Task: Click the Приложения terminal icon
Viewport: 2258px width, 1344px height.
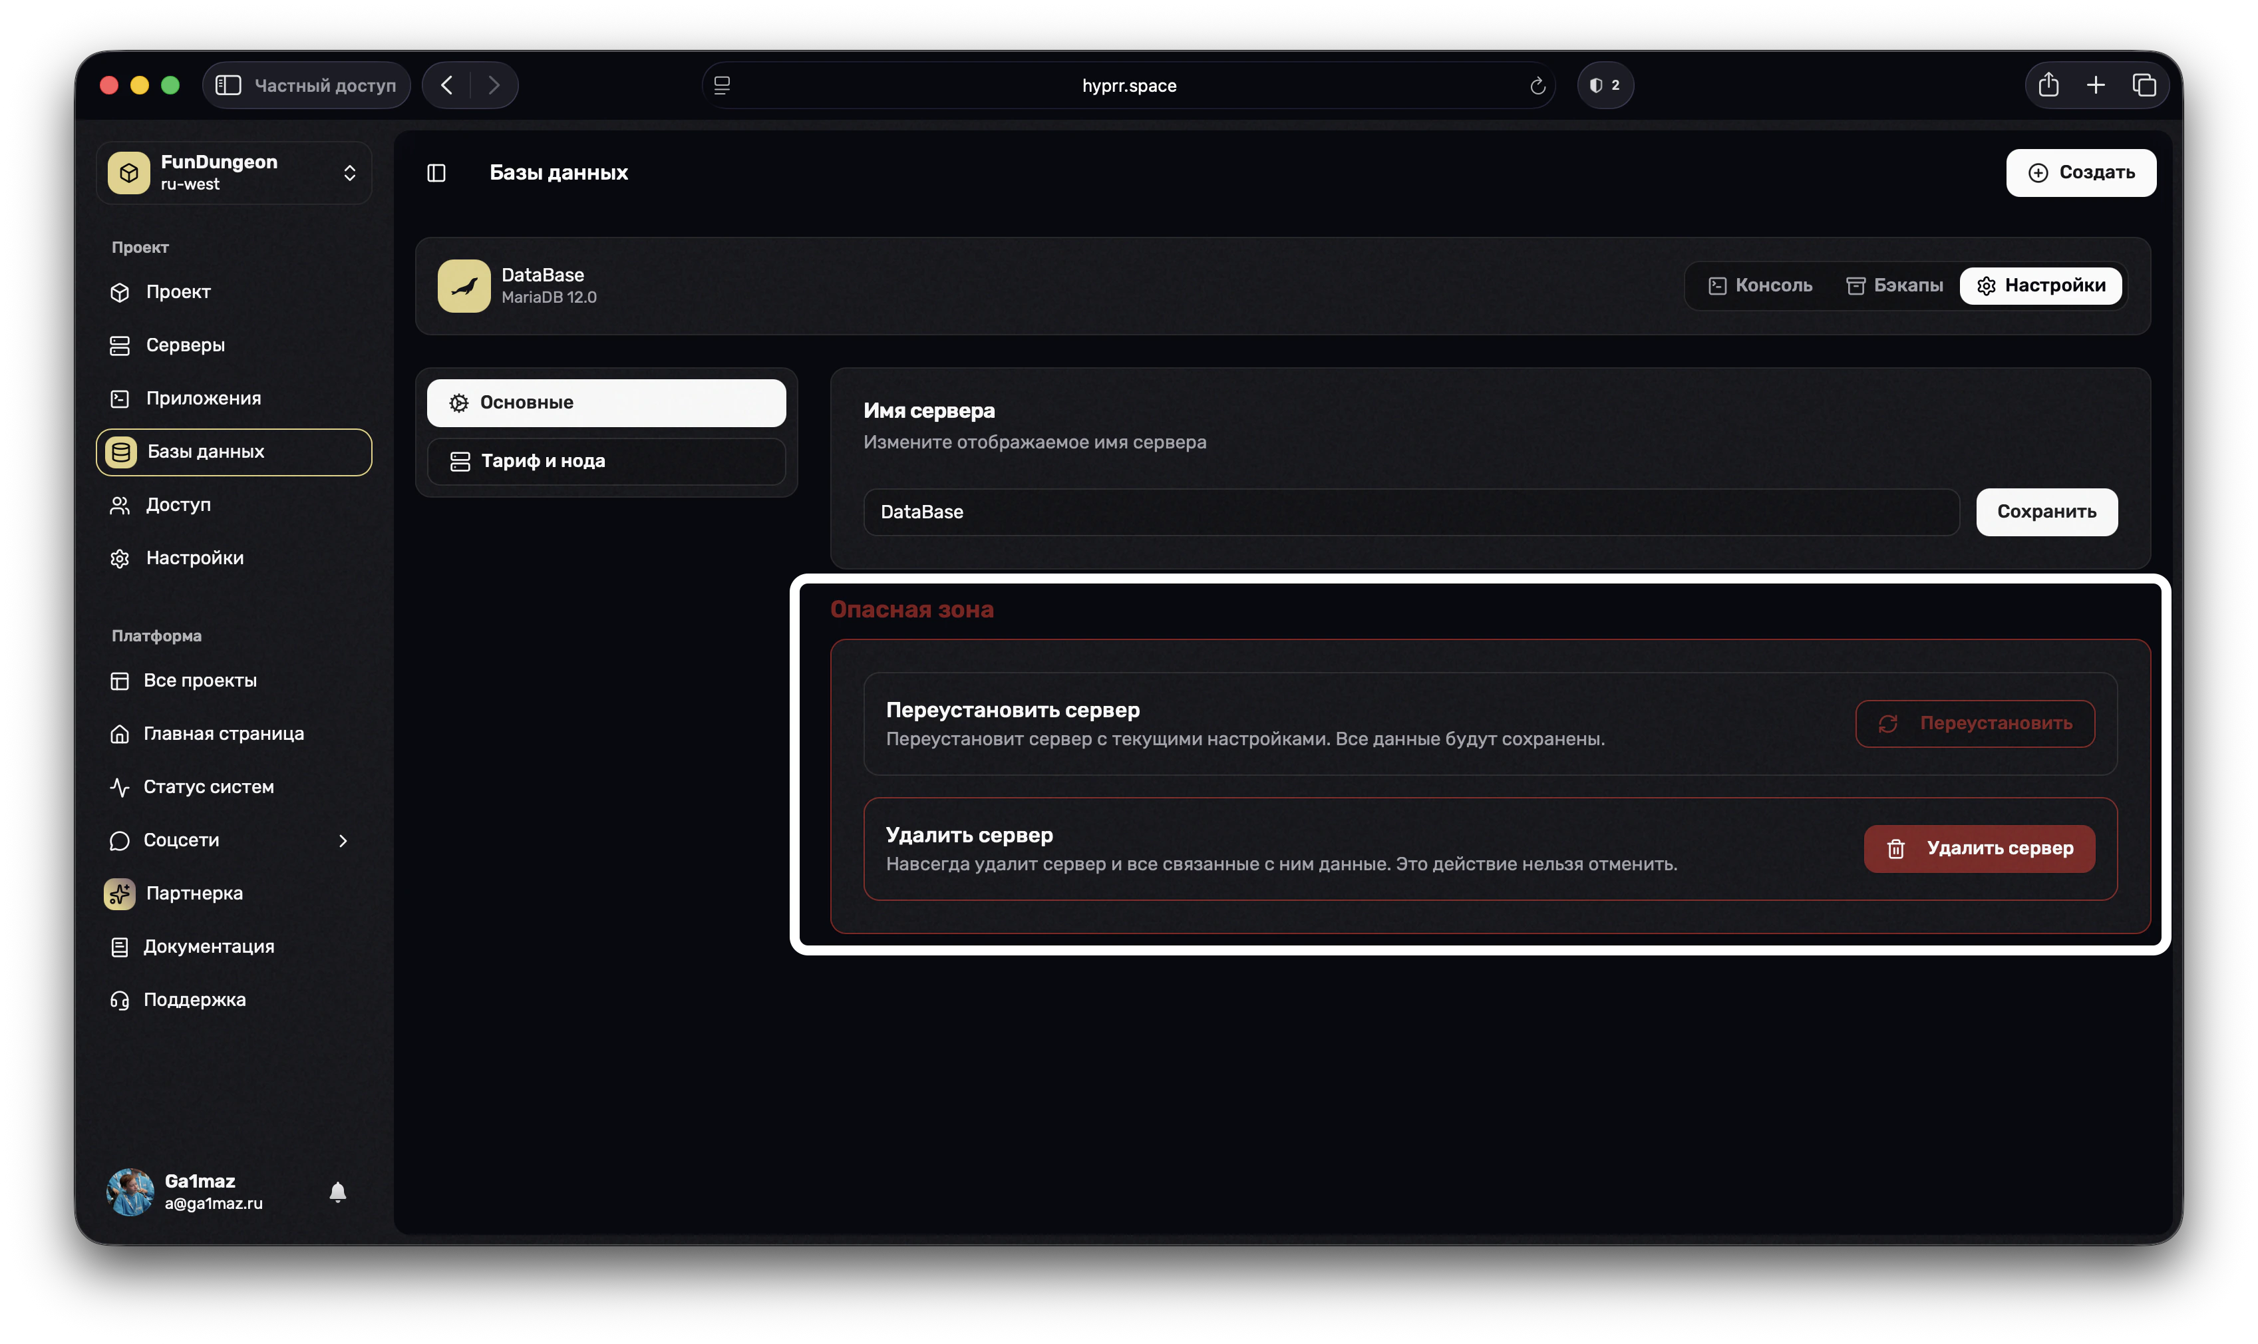Action: pos(120,399)
